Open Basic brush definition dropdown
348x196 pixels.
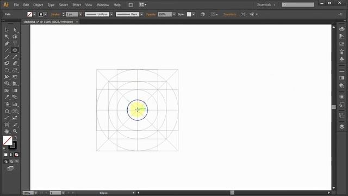[141, 14]
